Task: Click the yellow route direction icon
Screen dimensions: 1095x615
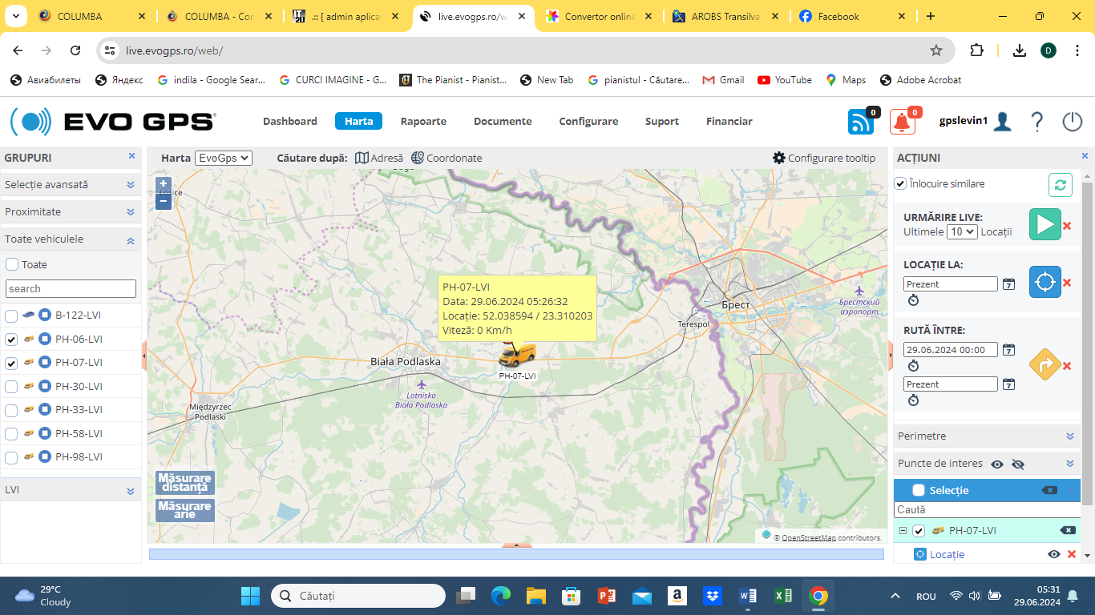Action: (x=1044, y=364)
